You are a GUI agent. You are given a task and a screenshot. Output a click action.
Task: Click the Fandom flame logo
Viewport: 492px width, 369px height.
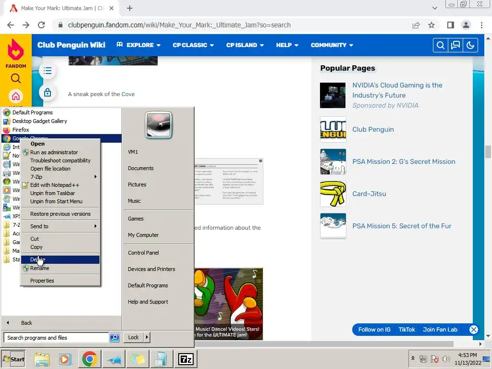tap(16, 49)
